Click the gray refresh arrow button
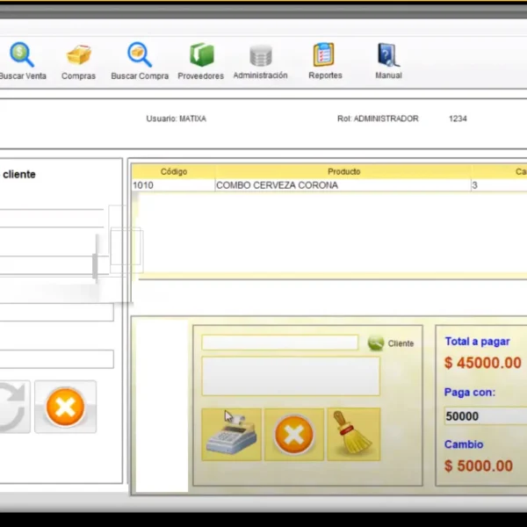This screenshot has height=527, width=527. 11,407
